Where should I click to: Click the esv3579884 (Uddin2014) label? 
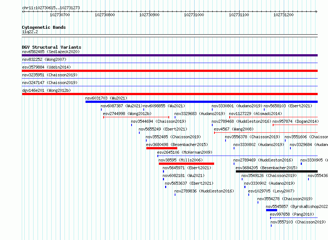46,67
